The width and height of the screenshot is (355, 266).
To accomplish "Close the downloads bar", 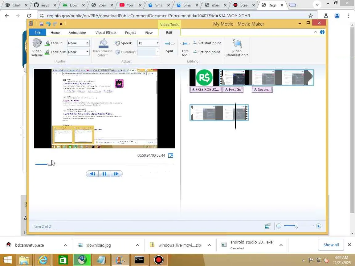I will 349,245.
